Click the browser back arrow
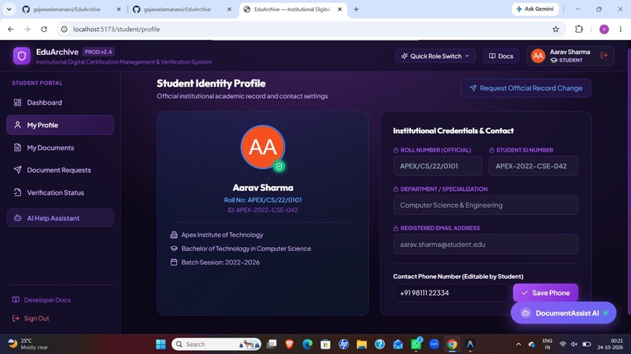 point(10,29)
